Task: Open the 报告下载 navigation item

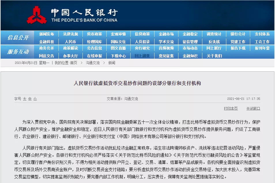Action: point(238,48)
